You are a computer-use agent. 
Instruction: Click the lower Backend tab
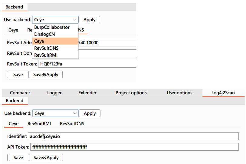click(15, 101)
